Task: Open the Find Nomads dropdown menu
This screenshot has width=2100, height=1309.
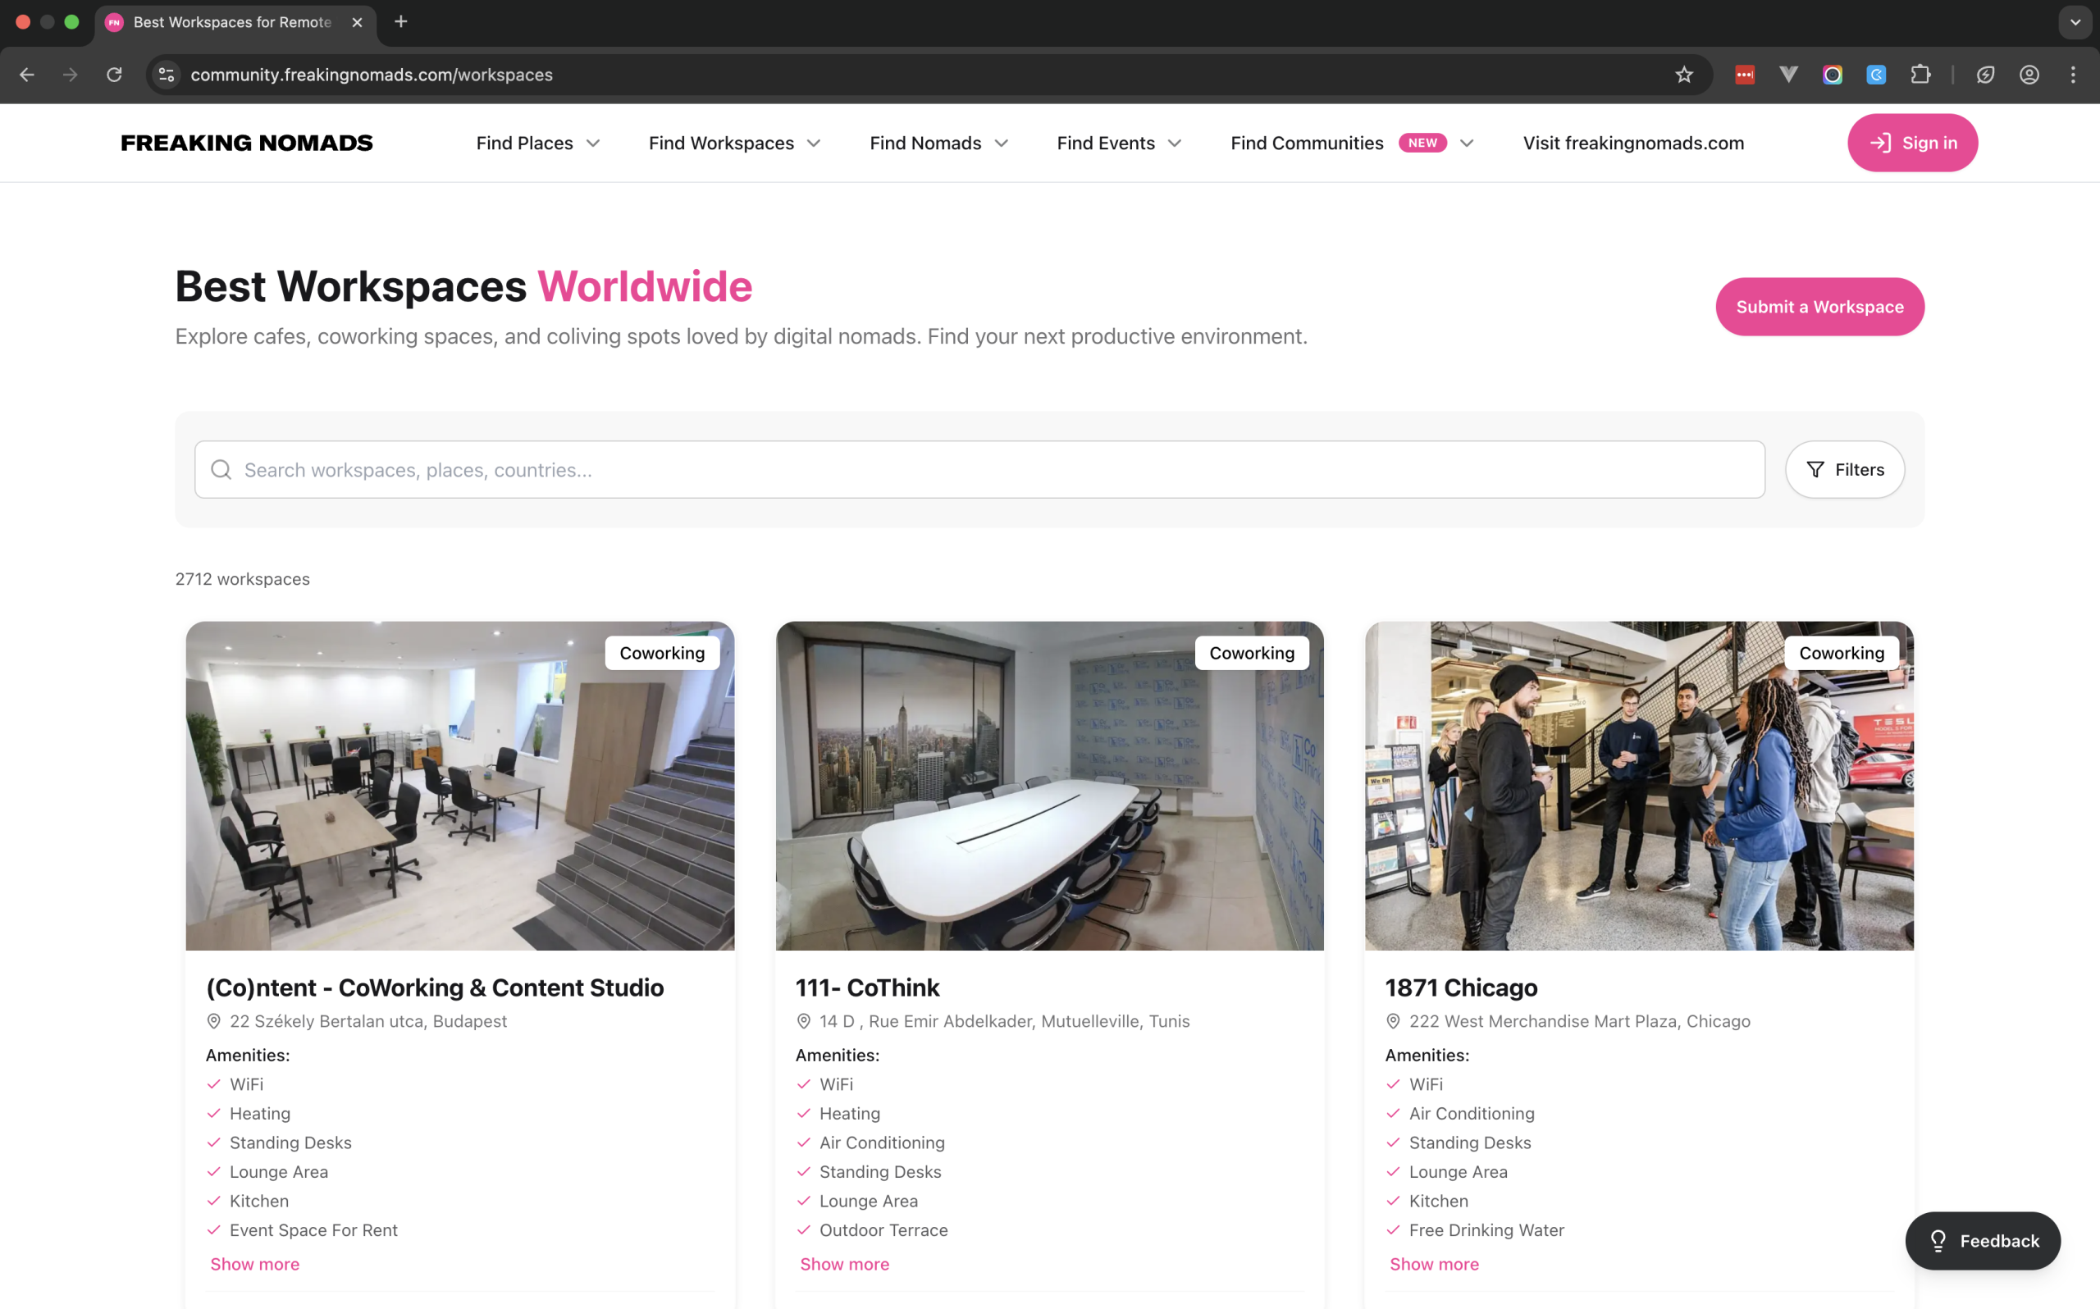Action: pyautogui.click(x=938, y=143)
